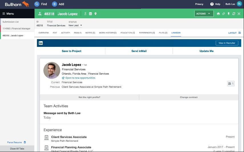
Task: Select 48318 | Jacob Lopez sidebar item
Action: [x=17, y=35]
